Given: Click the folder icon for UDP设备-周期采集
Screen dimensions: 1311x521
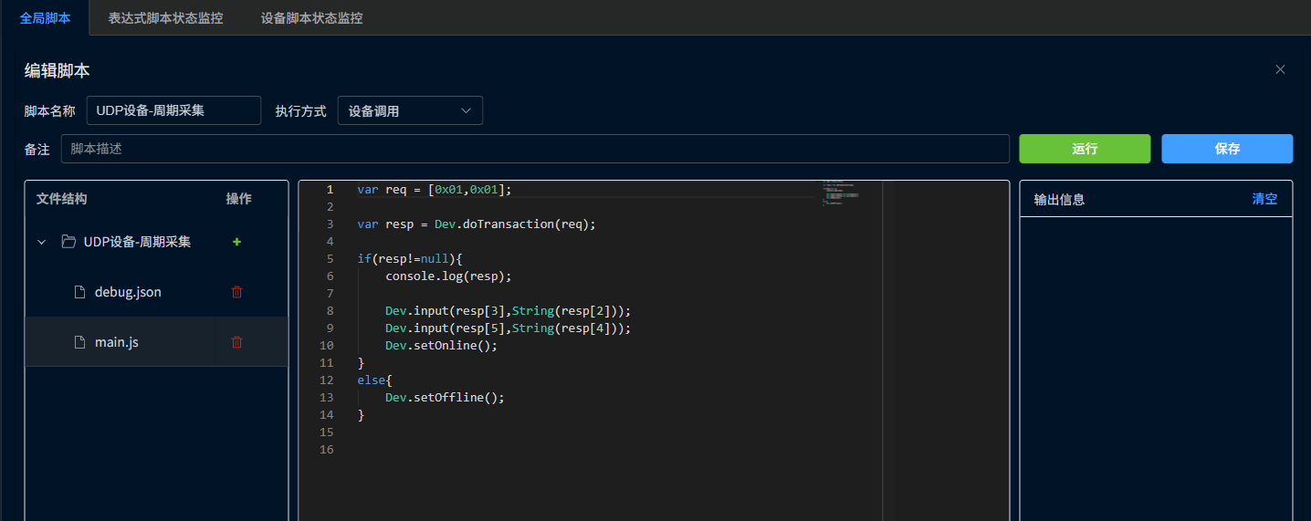Looking at the screenshot, I should coord(68,242).
